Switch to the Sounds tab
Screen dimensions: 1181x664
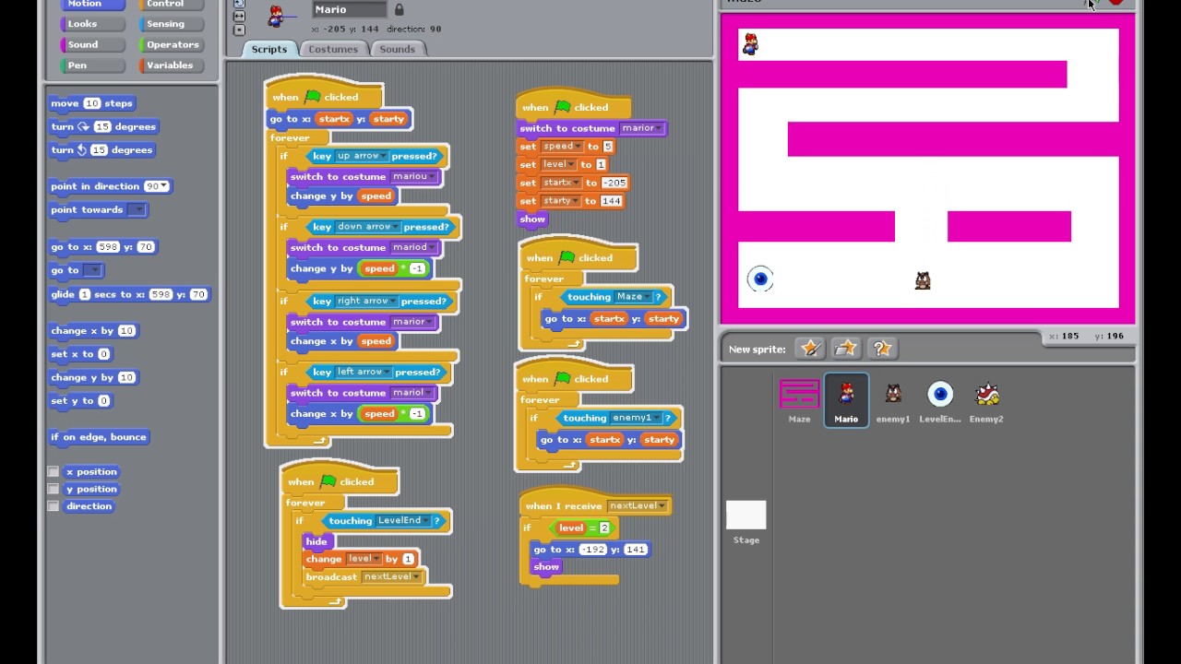tap(398, 49)
